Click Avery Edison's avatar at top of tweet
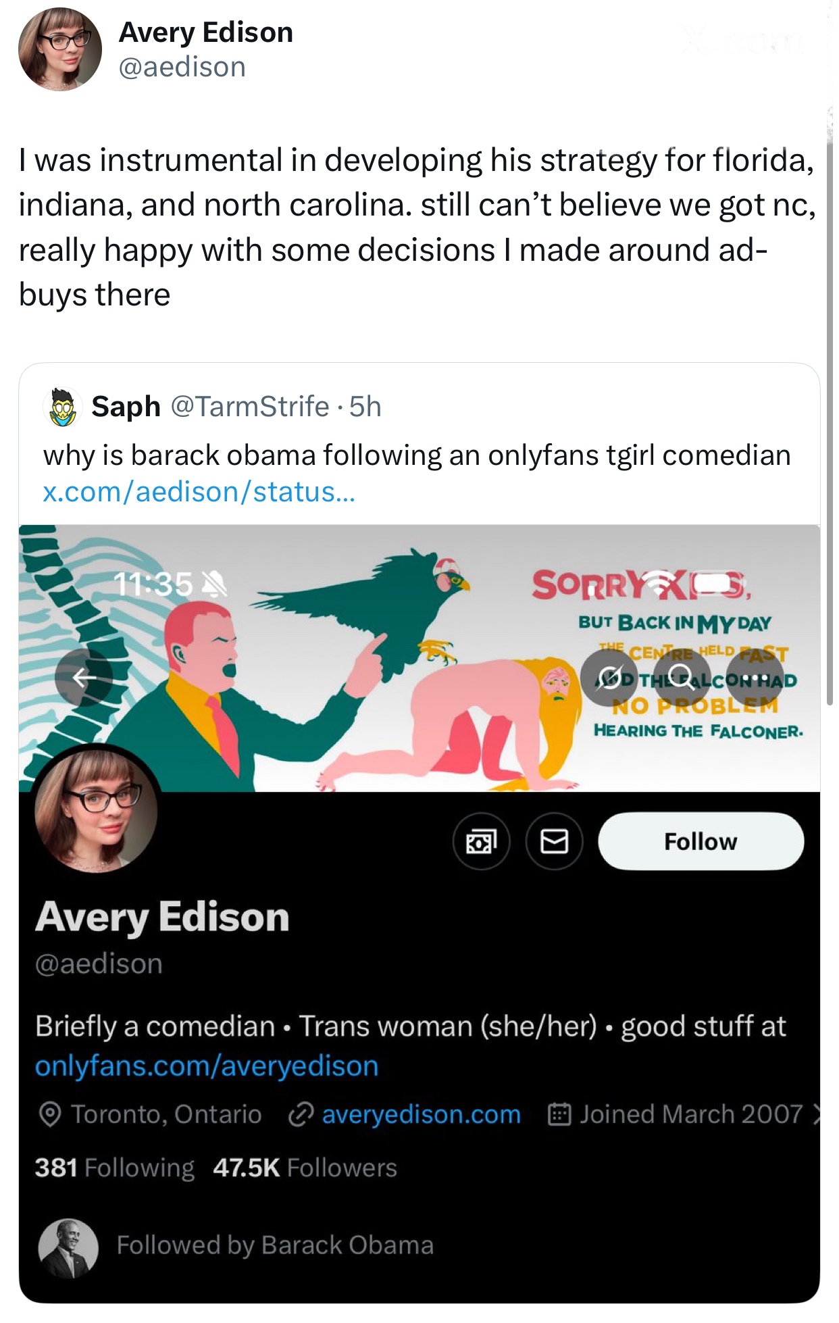The width and height of the screenshot is (839, 1323). (x=59, y=49)
